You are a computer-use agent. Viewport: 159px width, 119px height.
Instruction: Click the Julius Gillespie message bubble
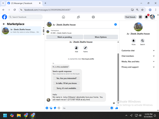[x=79, y=97]
